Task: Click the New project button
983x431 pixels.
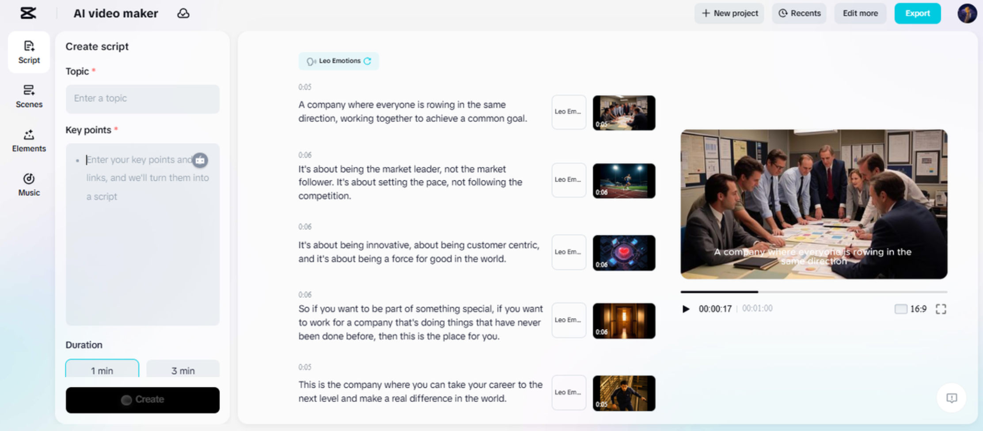Action: pos(729,13)
